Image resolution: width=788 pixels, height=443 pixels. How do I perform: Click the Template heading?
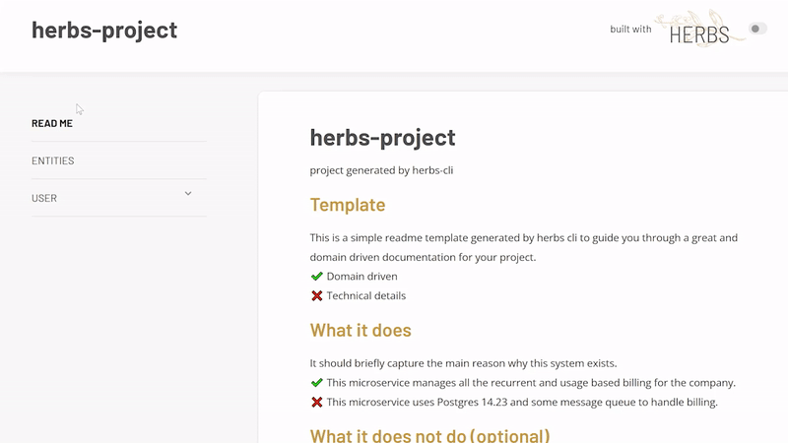(x=348, y=205)
